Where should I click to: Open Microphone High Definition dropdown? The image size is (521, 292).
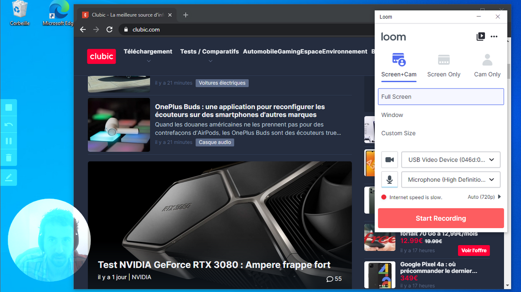[451, 179]
